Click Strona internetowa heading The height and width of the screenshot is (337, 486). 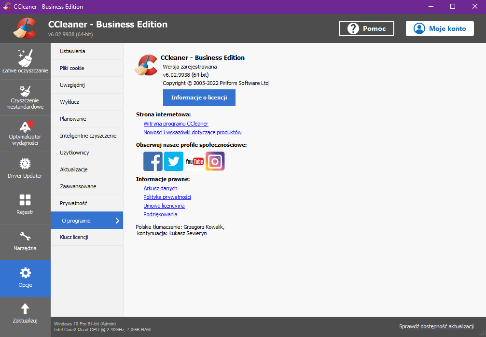[x=163, y=115]
